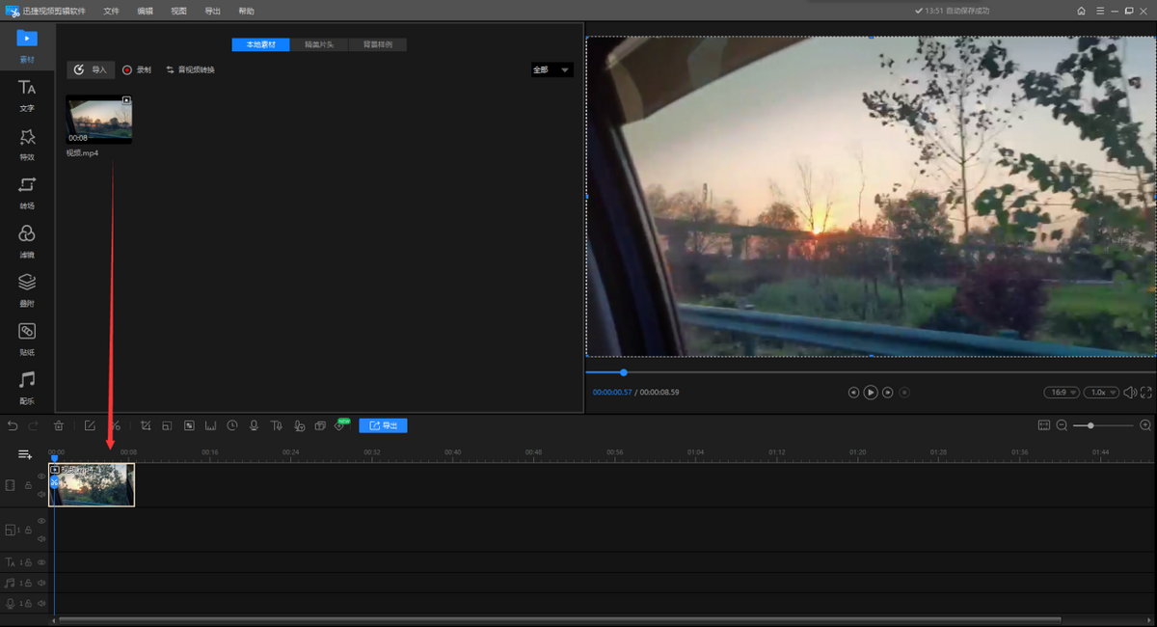Click the 导入 import button
The image size is (1157, 627).
(91, 70)
